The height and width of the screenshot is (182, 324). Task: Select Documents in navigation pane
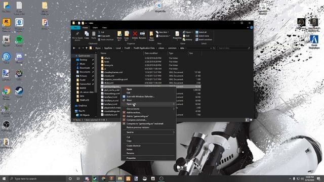pos(85,72)
